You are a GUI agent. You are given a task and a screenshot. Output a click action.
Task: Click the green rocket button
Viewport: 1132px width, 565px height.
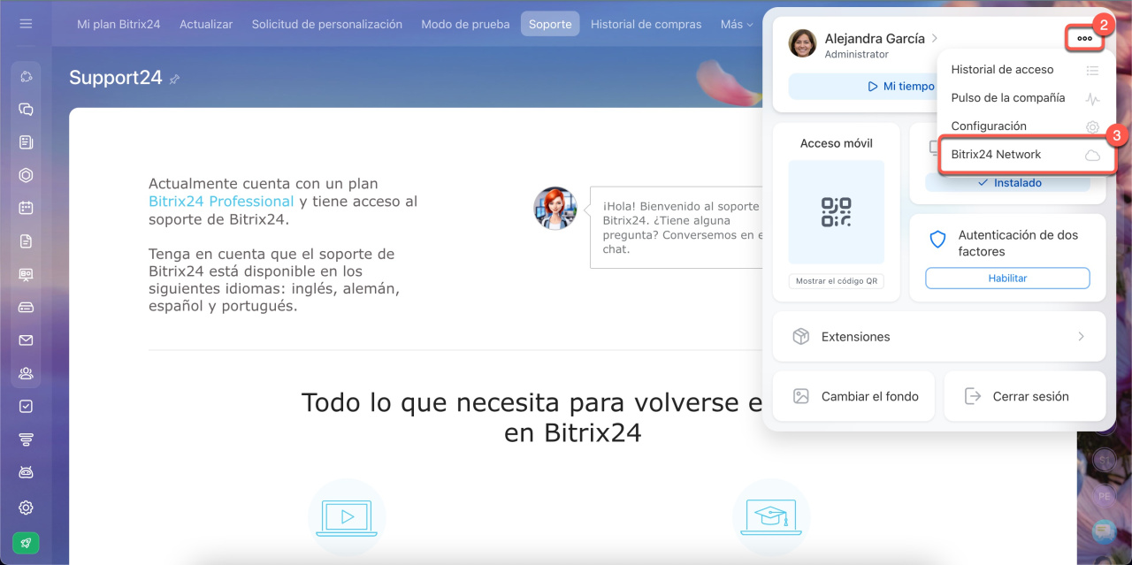(26, 543)
